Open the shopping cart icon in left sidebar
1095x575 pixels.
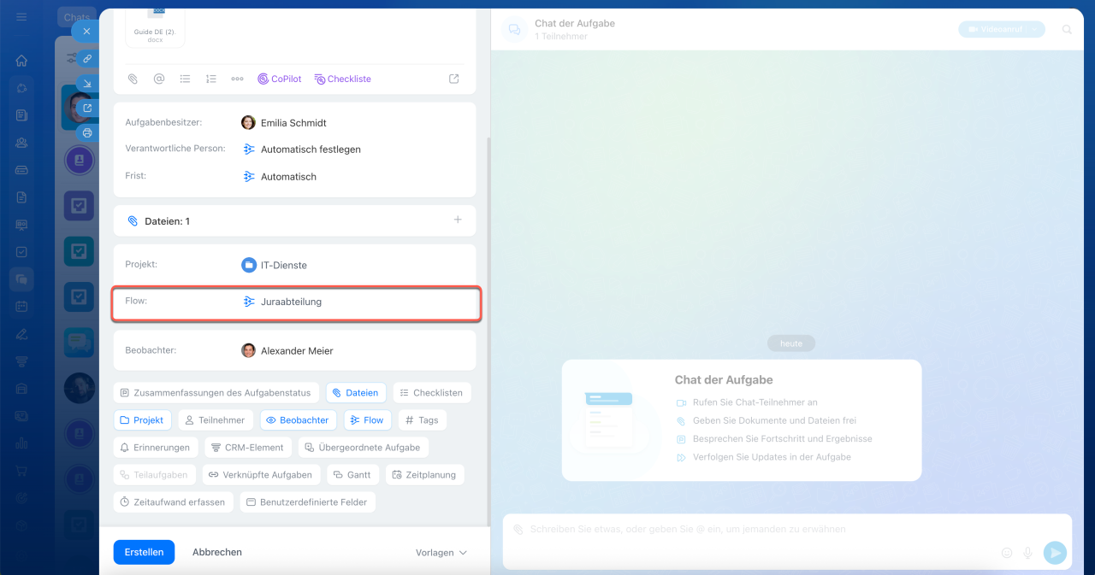tap(21, 470)
